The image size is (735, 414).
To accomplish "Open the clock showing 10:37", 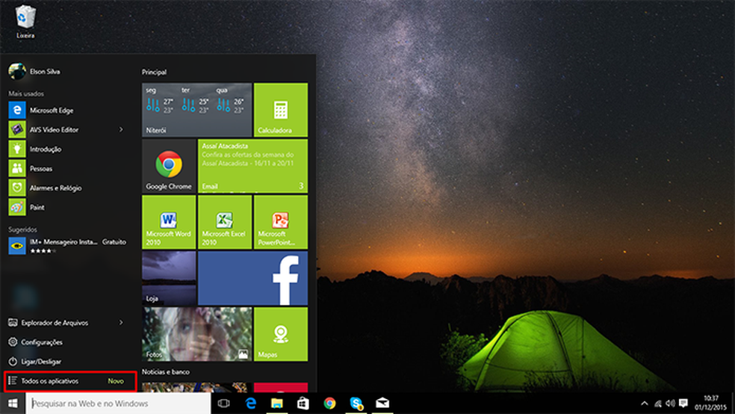I will (x=710, y=404).
